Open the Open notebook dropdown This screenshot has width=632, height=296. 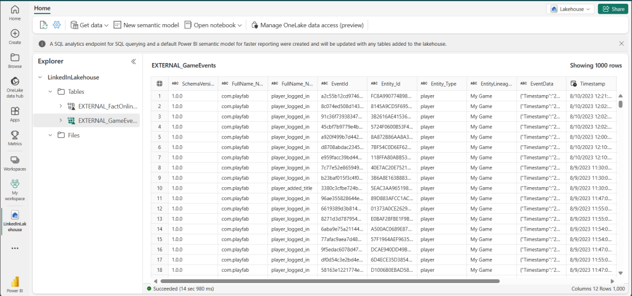click(213, 25)
